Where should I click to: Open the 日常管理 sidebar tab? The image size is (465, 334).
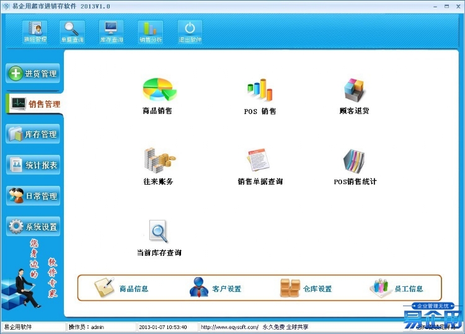tap(33, 196)
